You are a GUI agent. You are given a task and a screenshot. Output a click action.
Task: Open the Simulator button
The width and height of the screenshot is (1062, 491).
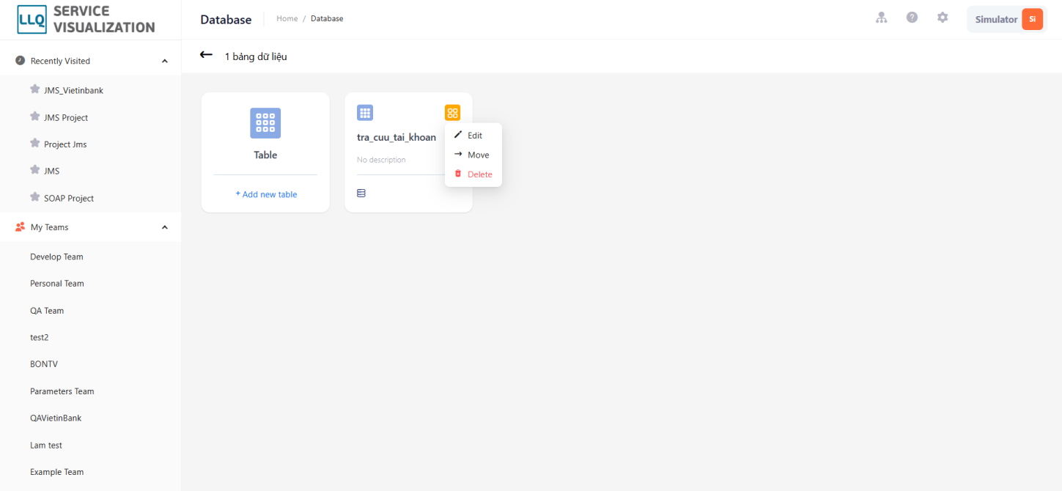[995, 19]
